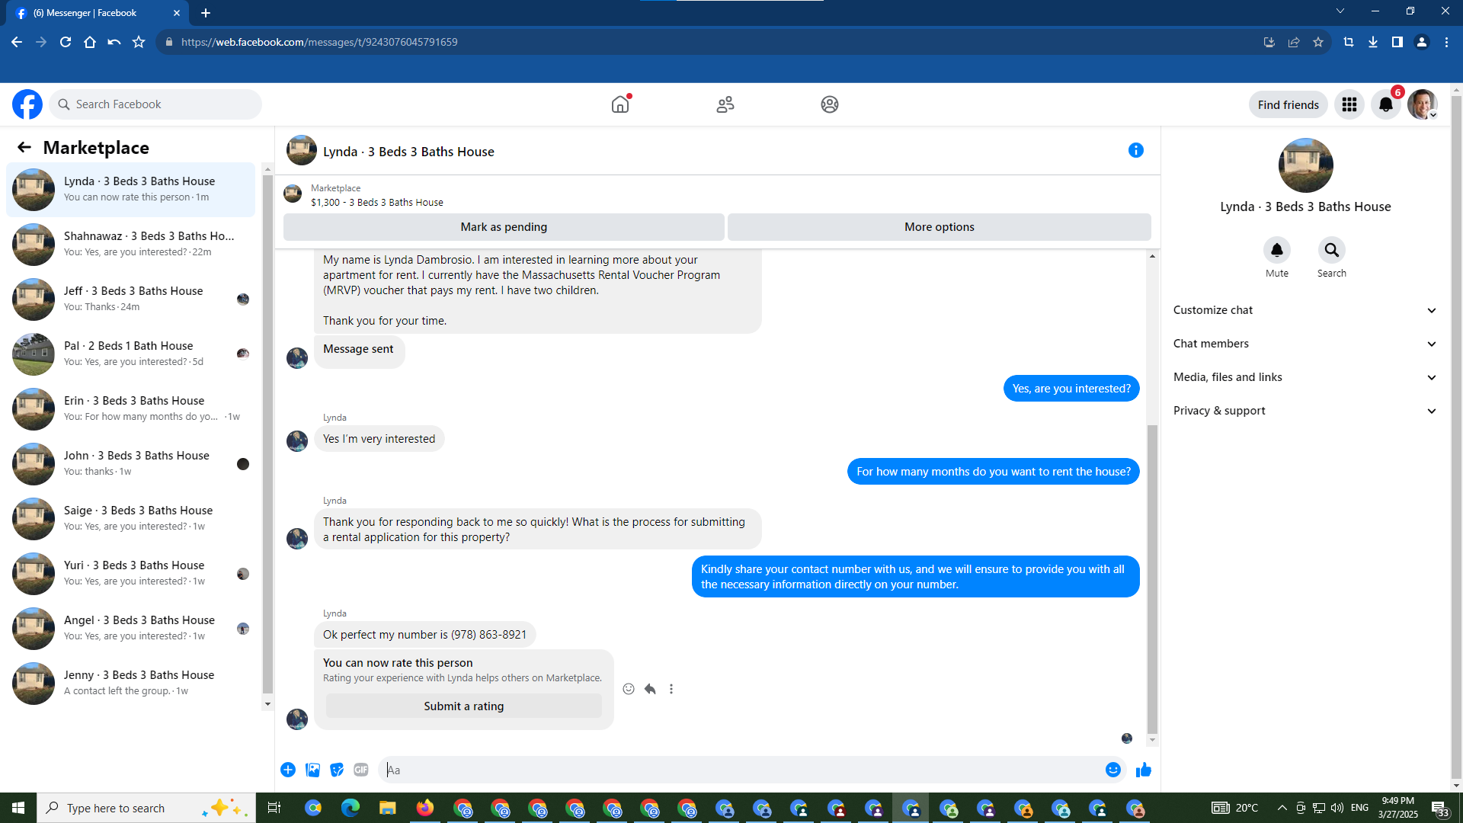1463x823 pixels.
Task: Reload the page in the browser
Action: (x=66, y=42)
